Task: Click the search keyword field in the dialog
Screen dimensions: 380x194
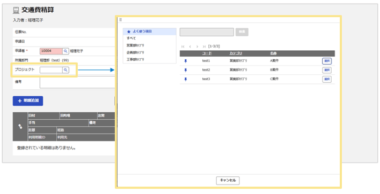Action: click(207, 32)
